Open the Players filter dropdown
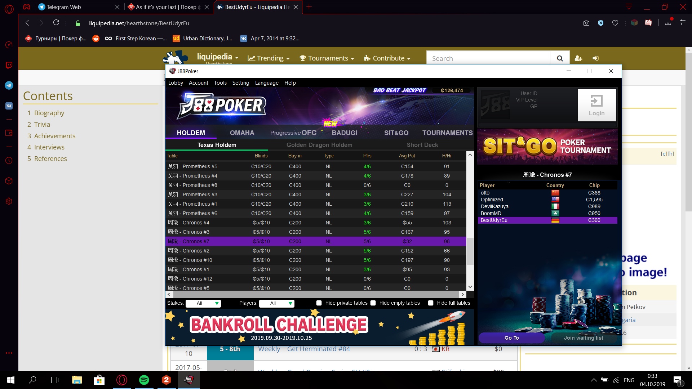 pos(277,303)
